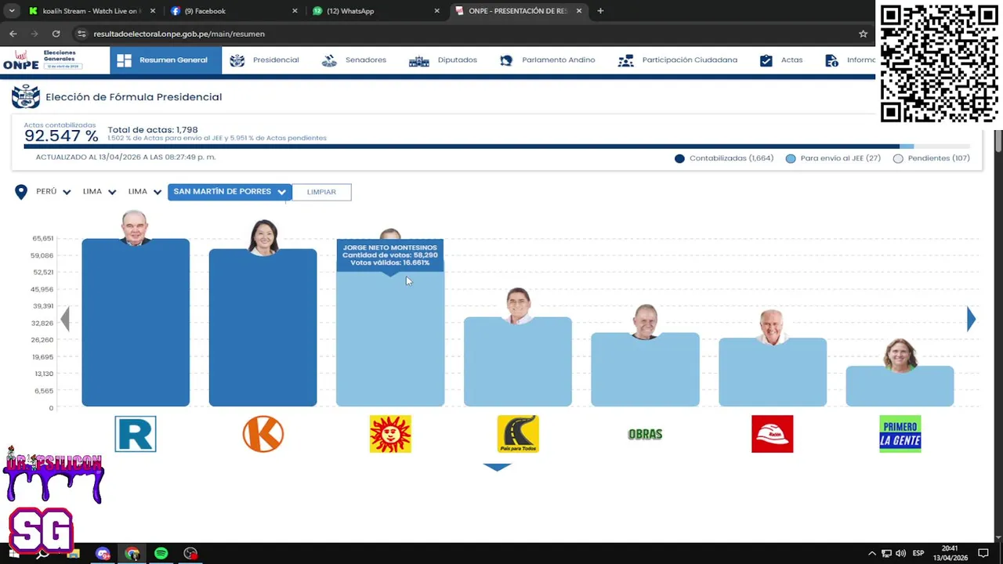Select the Contabilizadas legend marker

(x=679, y=158)
